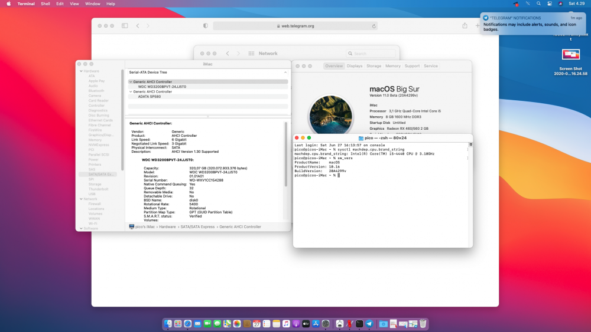This screenshot has width=591, height=332.
Task: Open the Window menu
Action: coord(92,4)
